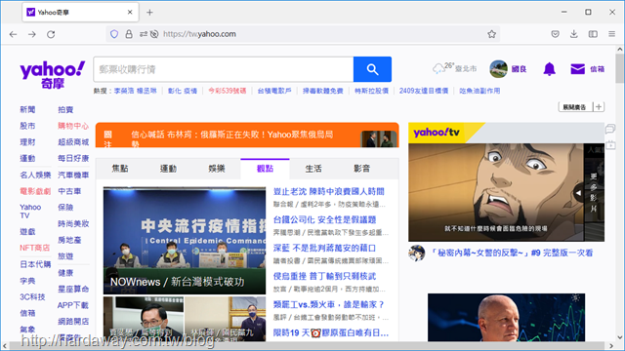Click the 展開廣告 button

point(575,107)
